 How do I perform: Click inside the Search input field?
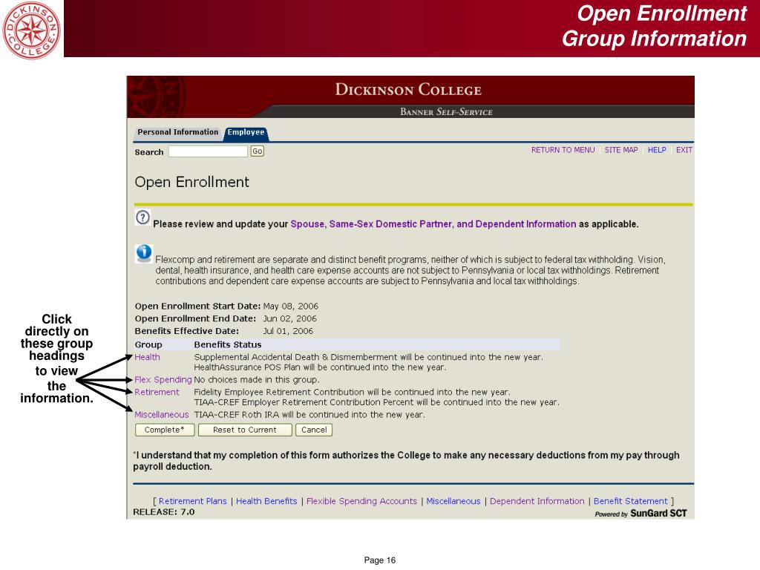[x=208, y=151]
